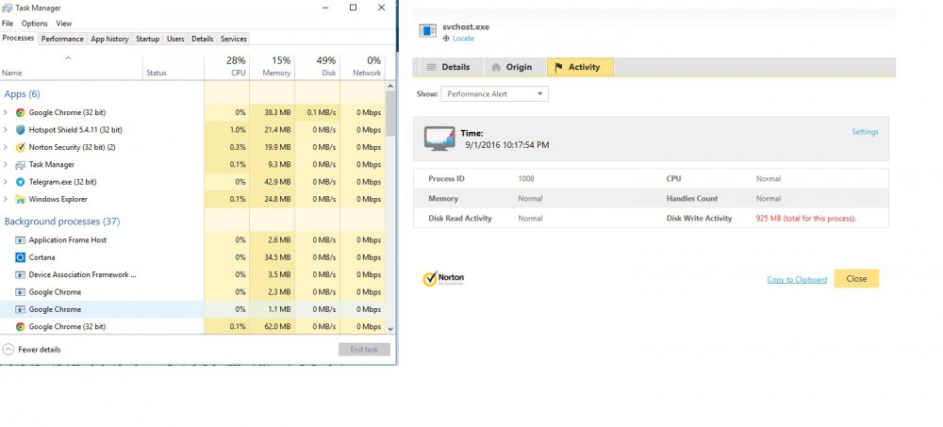Viewport: 943px width, 427px height.
Task: Select the Processes tab
Action: [x=18, y=38]
